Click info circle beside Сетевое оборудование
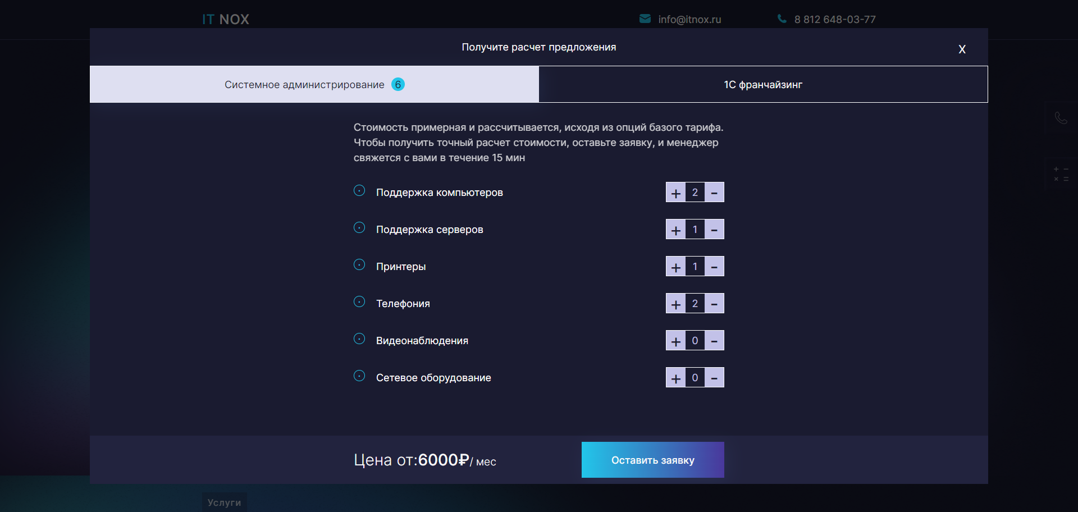 tap(359, 376)
